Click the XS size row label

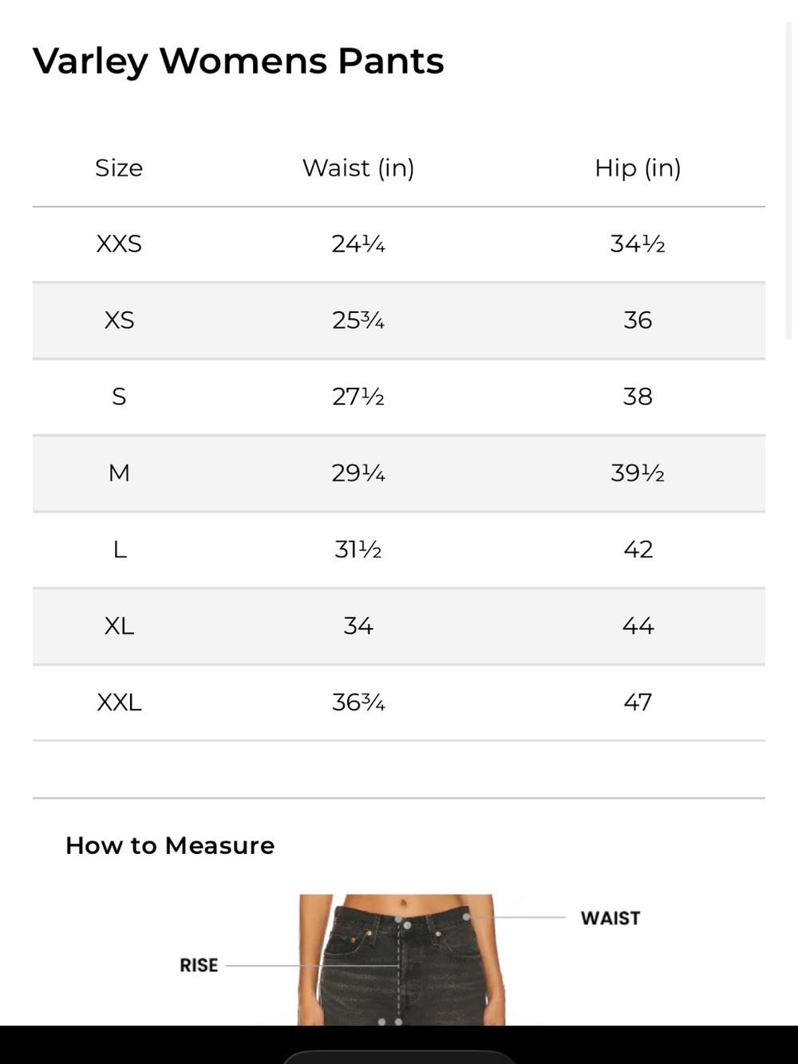pyautogui.click(x=119, y=320)
